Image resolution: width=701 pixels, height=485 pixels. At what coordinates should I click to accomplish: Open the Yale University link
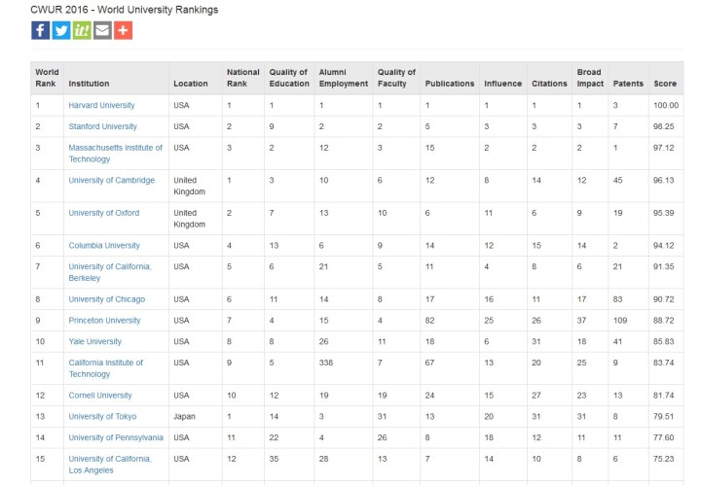click(95, 341)
